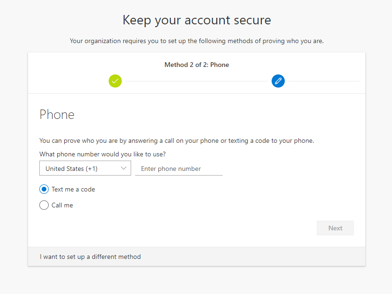Screen dimensions: 392x294
Task: Select the Text me a code radio button
Action: point(44,189)
